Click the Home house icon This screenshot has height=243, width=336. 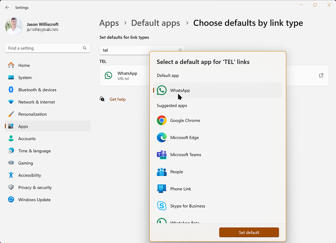(x=11, y=65)
